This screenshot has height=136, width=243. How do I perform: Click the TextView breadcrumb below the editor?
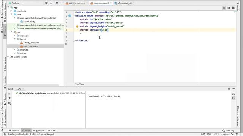[80, 84]
